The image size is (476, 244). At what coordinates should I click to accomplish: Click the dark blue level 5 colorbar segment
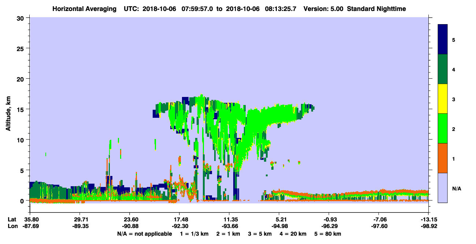point(443,39)
